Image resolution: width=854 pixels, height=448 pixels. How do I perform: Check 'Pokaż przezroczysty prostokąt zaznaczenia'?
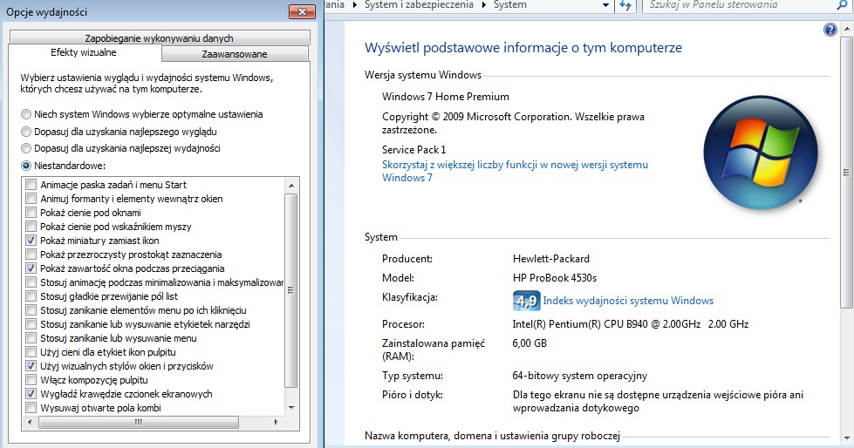[31, 255]
